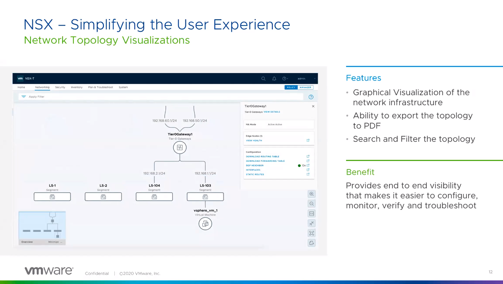
Task: Switch to Manager mode toggle
Action: point(305,87)
